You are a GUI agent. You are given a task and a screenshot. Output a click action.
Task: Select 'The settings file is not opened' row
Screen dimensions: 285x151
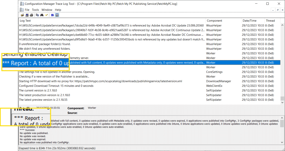click(x=149, y=72)
